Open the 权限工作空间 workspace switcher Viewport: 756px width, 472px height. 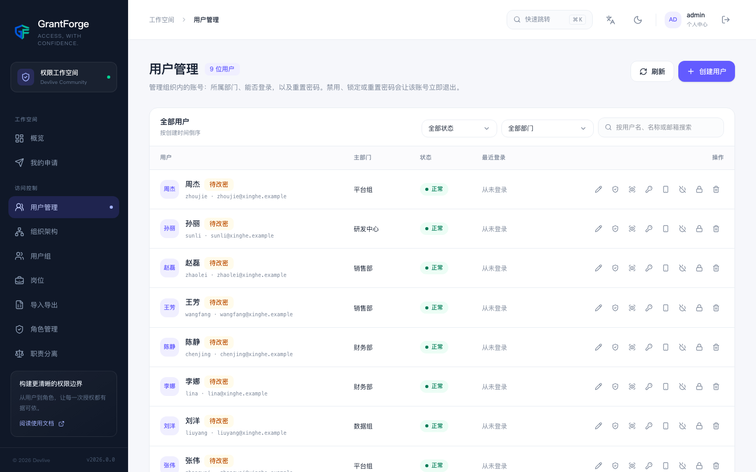[x=64, y=77]
